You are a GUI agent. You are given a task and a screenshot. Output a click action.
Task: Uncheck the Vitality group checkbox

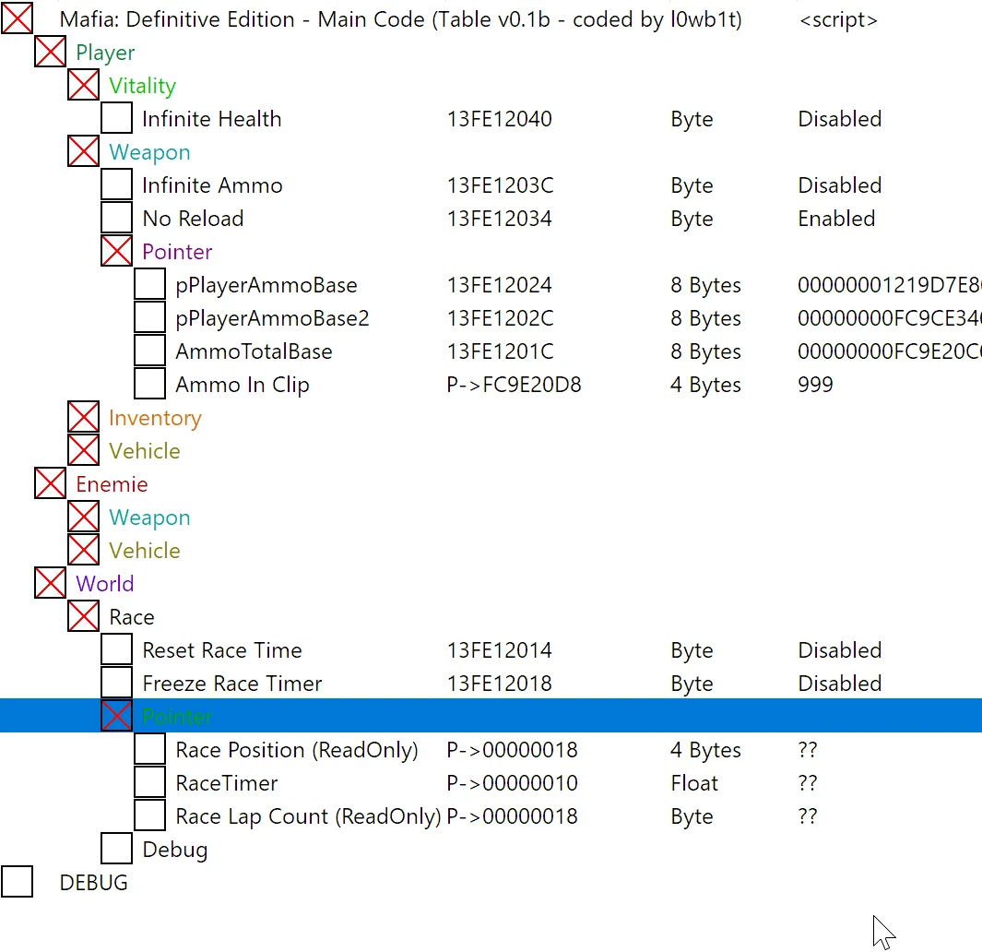83,85
